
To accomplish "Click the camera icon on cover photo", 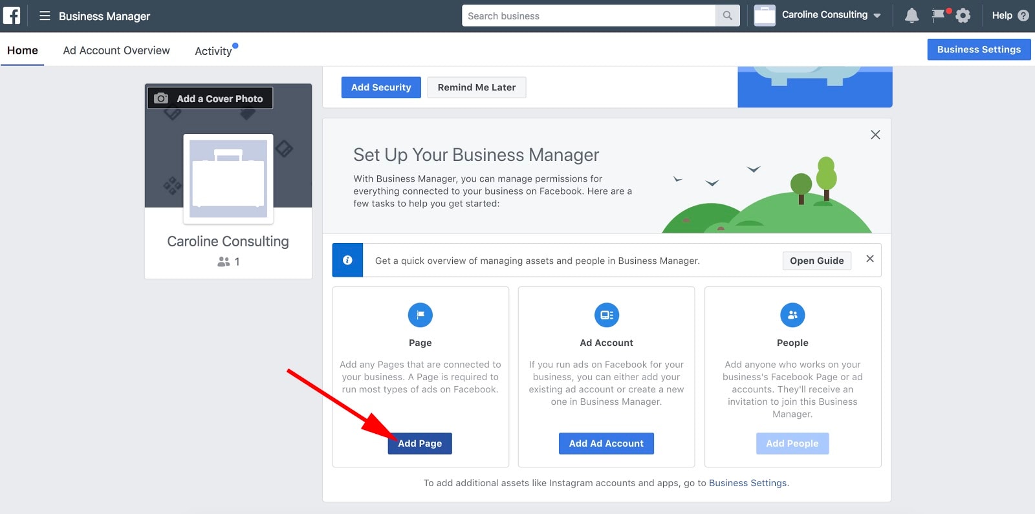I will click(x=161, y=98).
